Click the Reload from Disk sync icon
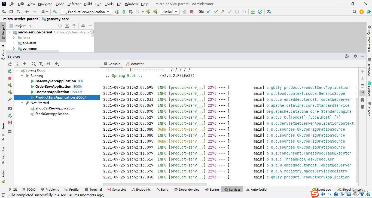 18,12
